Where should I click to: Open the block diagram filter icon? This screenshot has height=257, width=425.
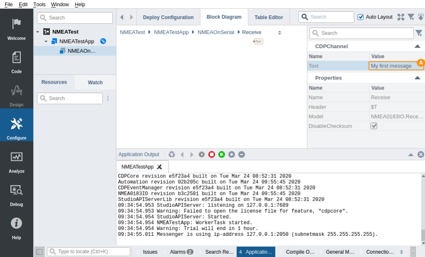pyautogui.click(x=411, y=17)
